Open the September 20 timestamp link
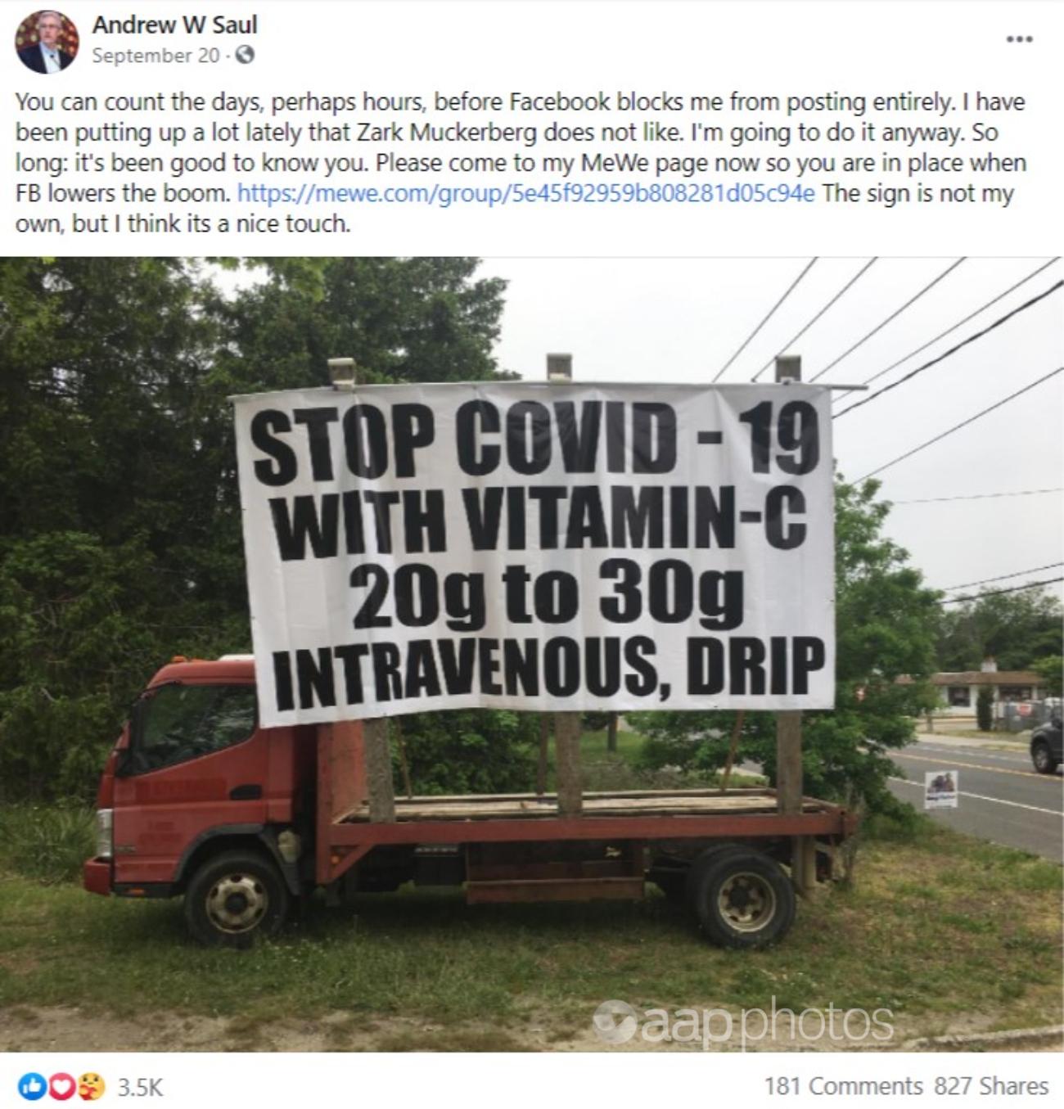This screenshot has width=1064, height=1109. [x=156, y=56]
